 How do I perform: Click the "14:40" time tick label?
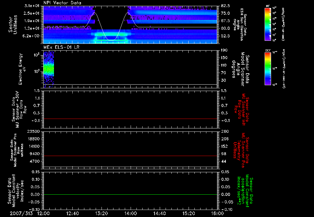tap(159, 213)
